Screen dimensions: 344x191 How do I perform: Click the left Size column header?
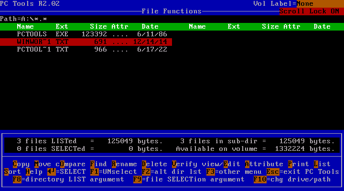coord(98,27)
